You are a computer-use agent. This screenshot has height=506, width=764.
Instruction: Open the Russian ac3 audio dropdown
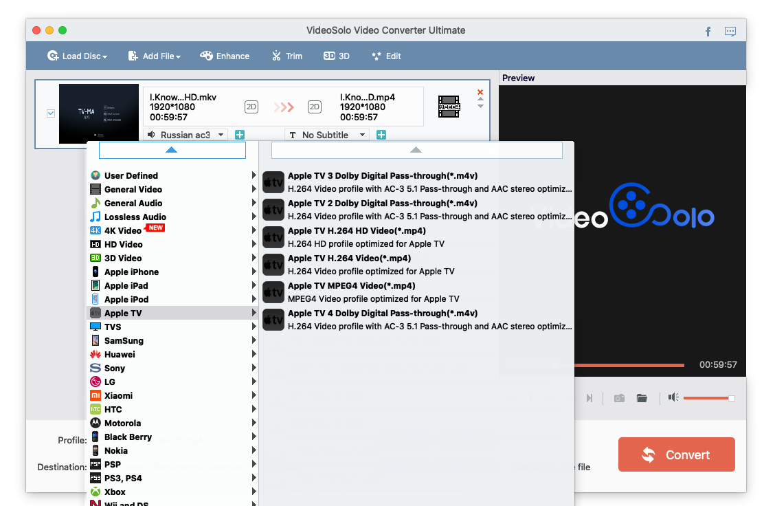186,135
